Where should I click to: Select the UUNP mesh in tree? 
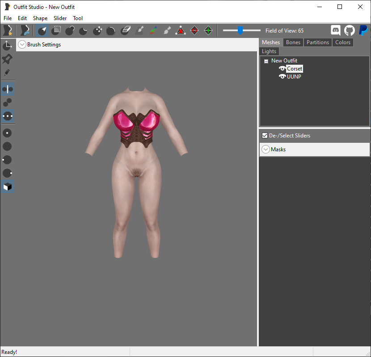pyautogui.click(x=294, y=77)
